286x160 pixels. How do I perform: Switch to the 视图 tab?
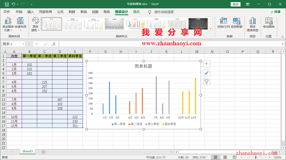click(x=95, y=12)
